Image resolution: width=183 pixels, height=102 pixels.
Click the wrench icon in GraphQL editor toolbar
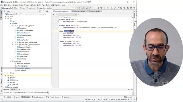53,14
